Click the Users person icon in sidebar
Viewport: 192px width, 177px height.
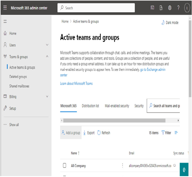(x=5, y=45)
